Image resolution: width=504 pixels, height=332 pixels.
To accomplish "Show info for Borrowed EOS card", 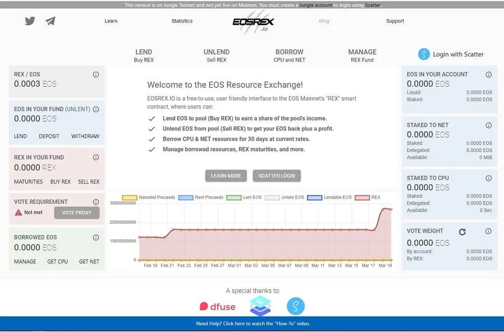I will [x=96, y=238].
